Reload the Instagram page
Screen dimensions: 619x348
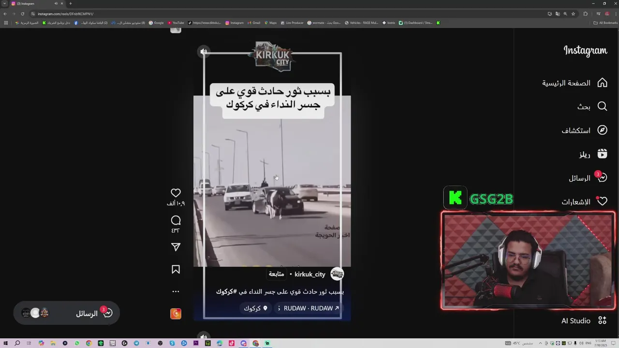(x=22, y=14)
